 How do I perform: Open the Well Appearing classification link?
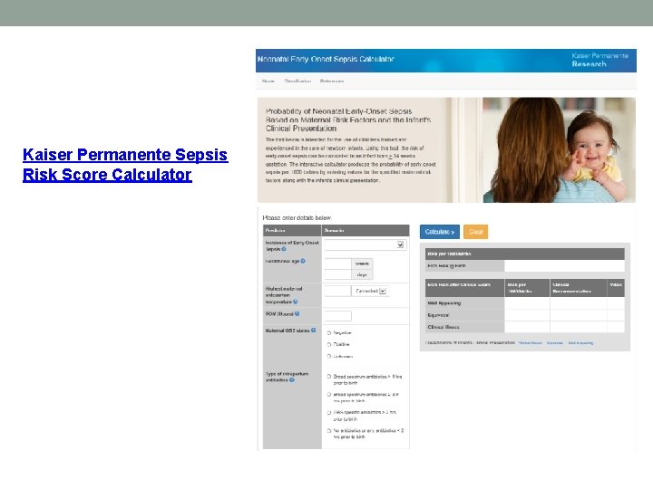click(x=580, y=343)
